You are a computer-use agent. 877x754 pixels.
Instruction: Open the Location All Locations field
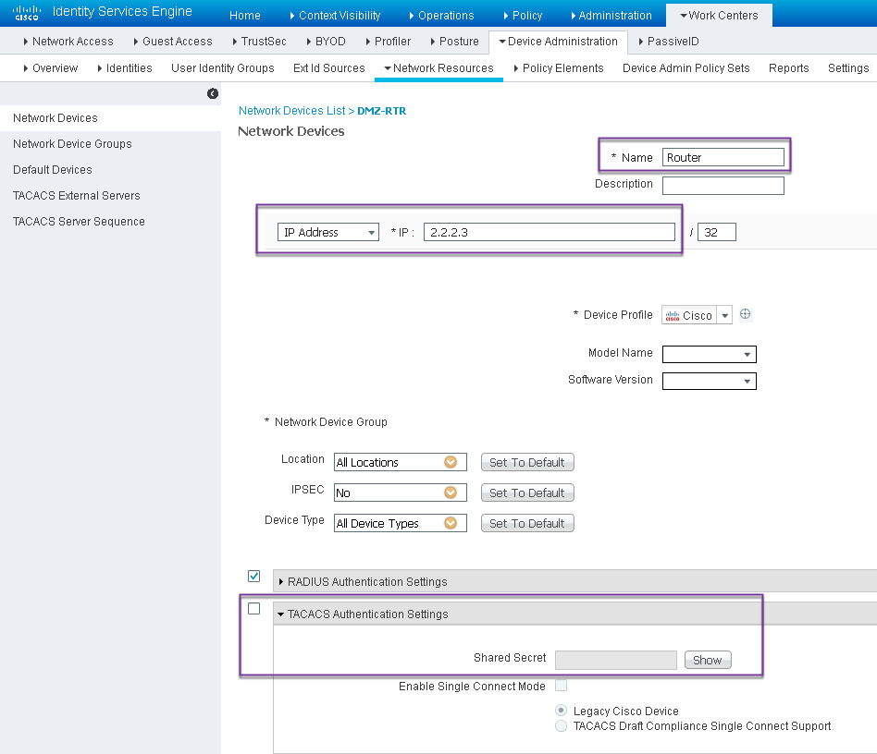[x=401, y=462]
